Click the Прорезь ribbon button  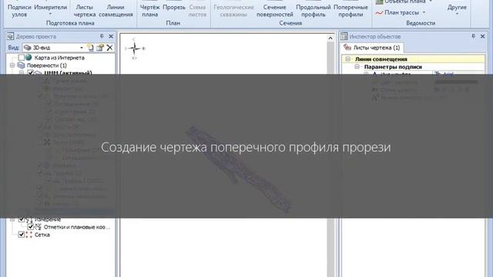pyautogui.click(x=174, y=7)
